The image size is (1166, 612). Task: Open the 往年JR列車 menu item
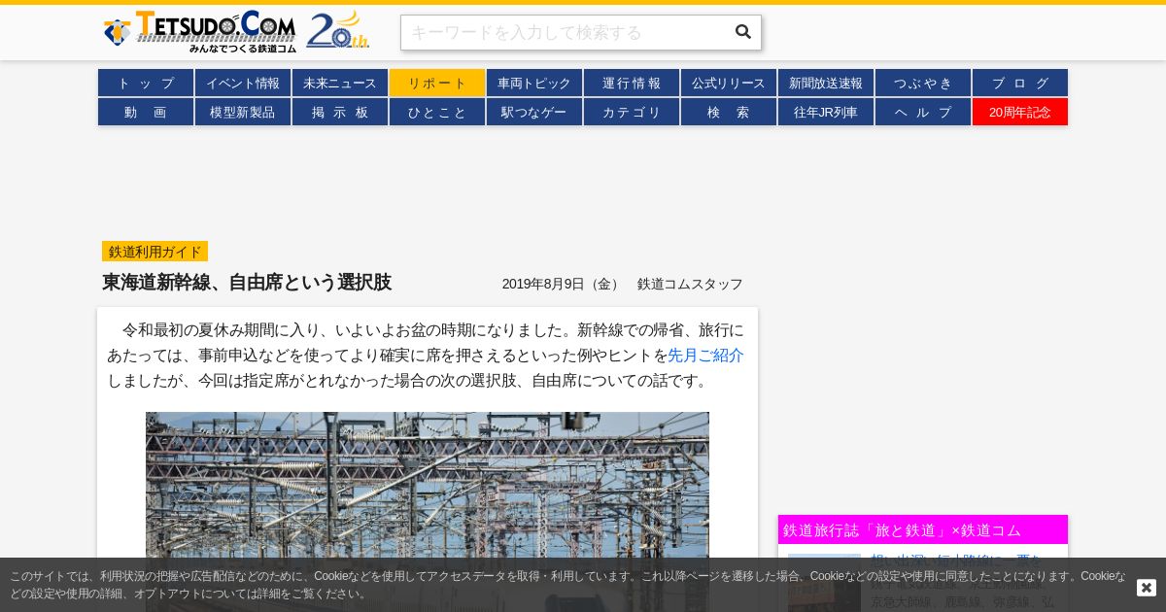[x=826, y=112]
